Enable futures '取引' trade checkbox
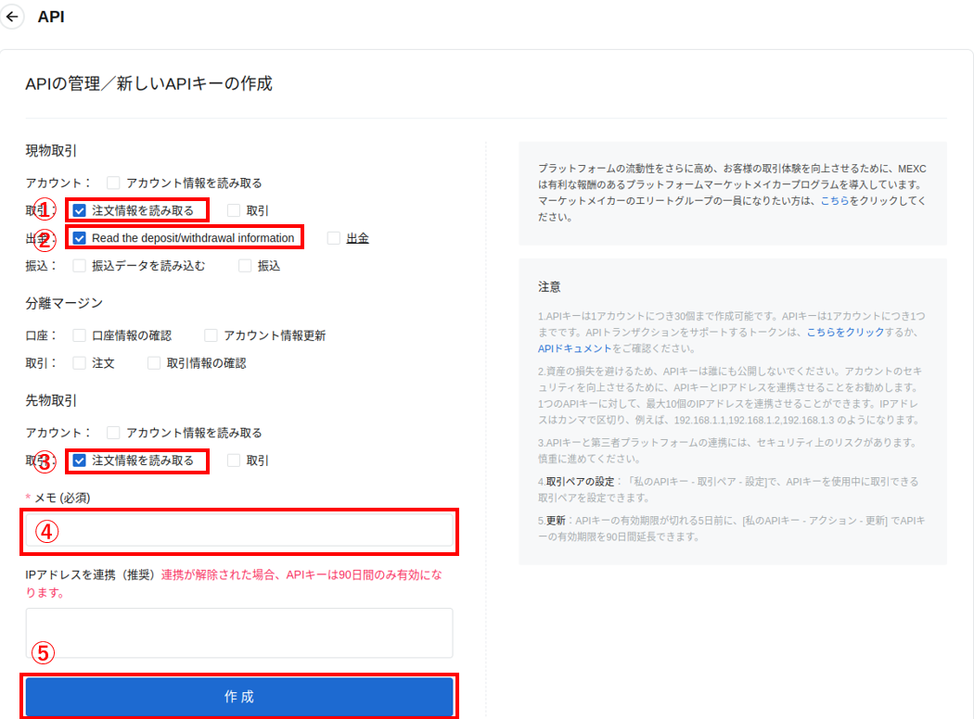This screenshot has height=719, width=974. tap(234, 460)
